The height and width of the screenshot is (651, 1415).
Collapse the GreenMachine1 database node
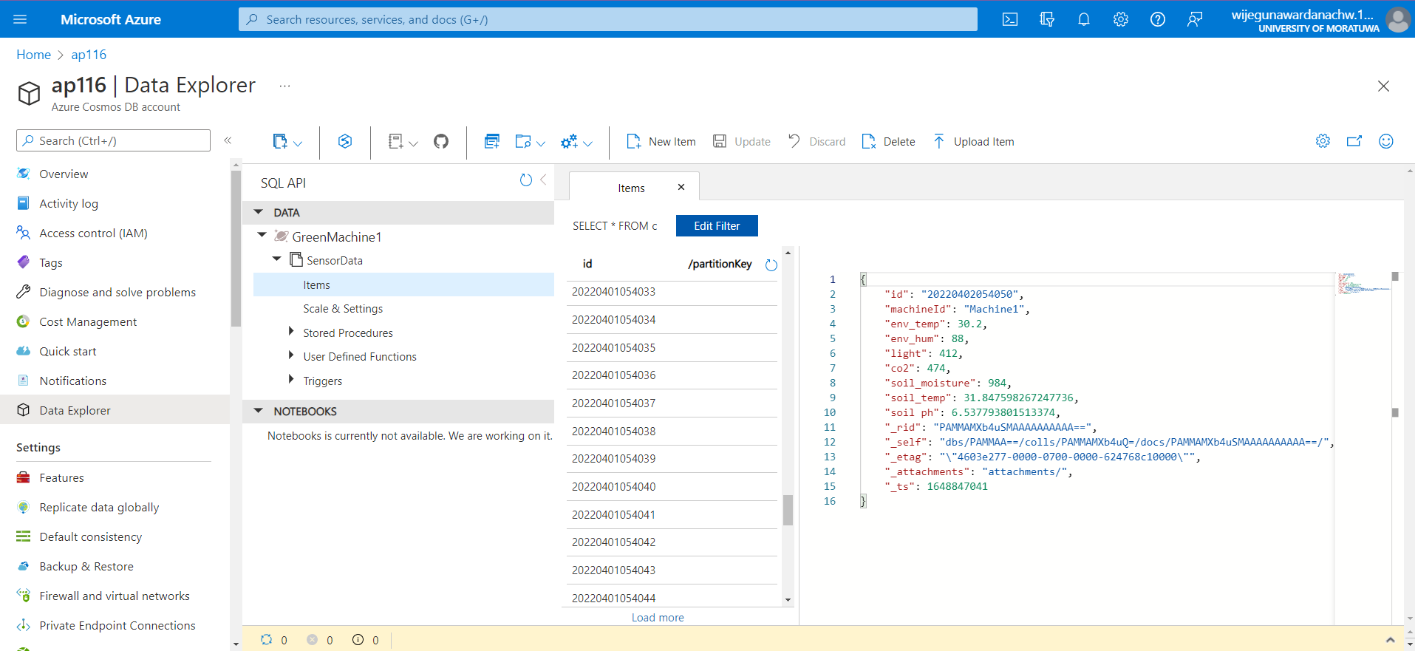(262, 235)
